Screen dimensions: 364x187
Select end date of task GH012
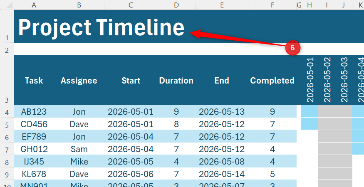[222, 149]
